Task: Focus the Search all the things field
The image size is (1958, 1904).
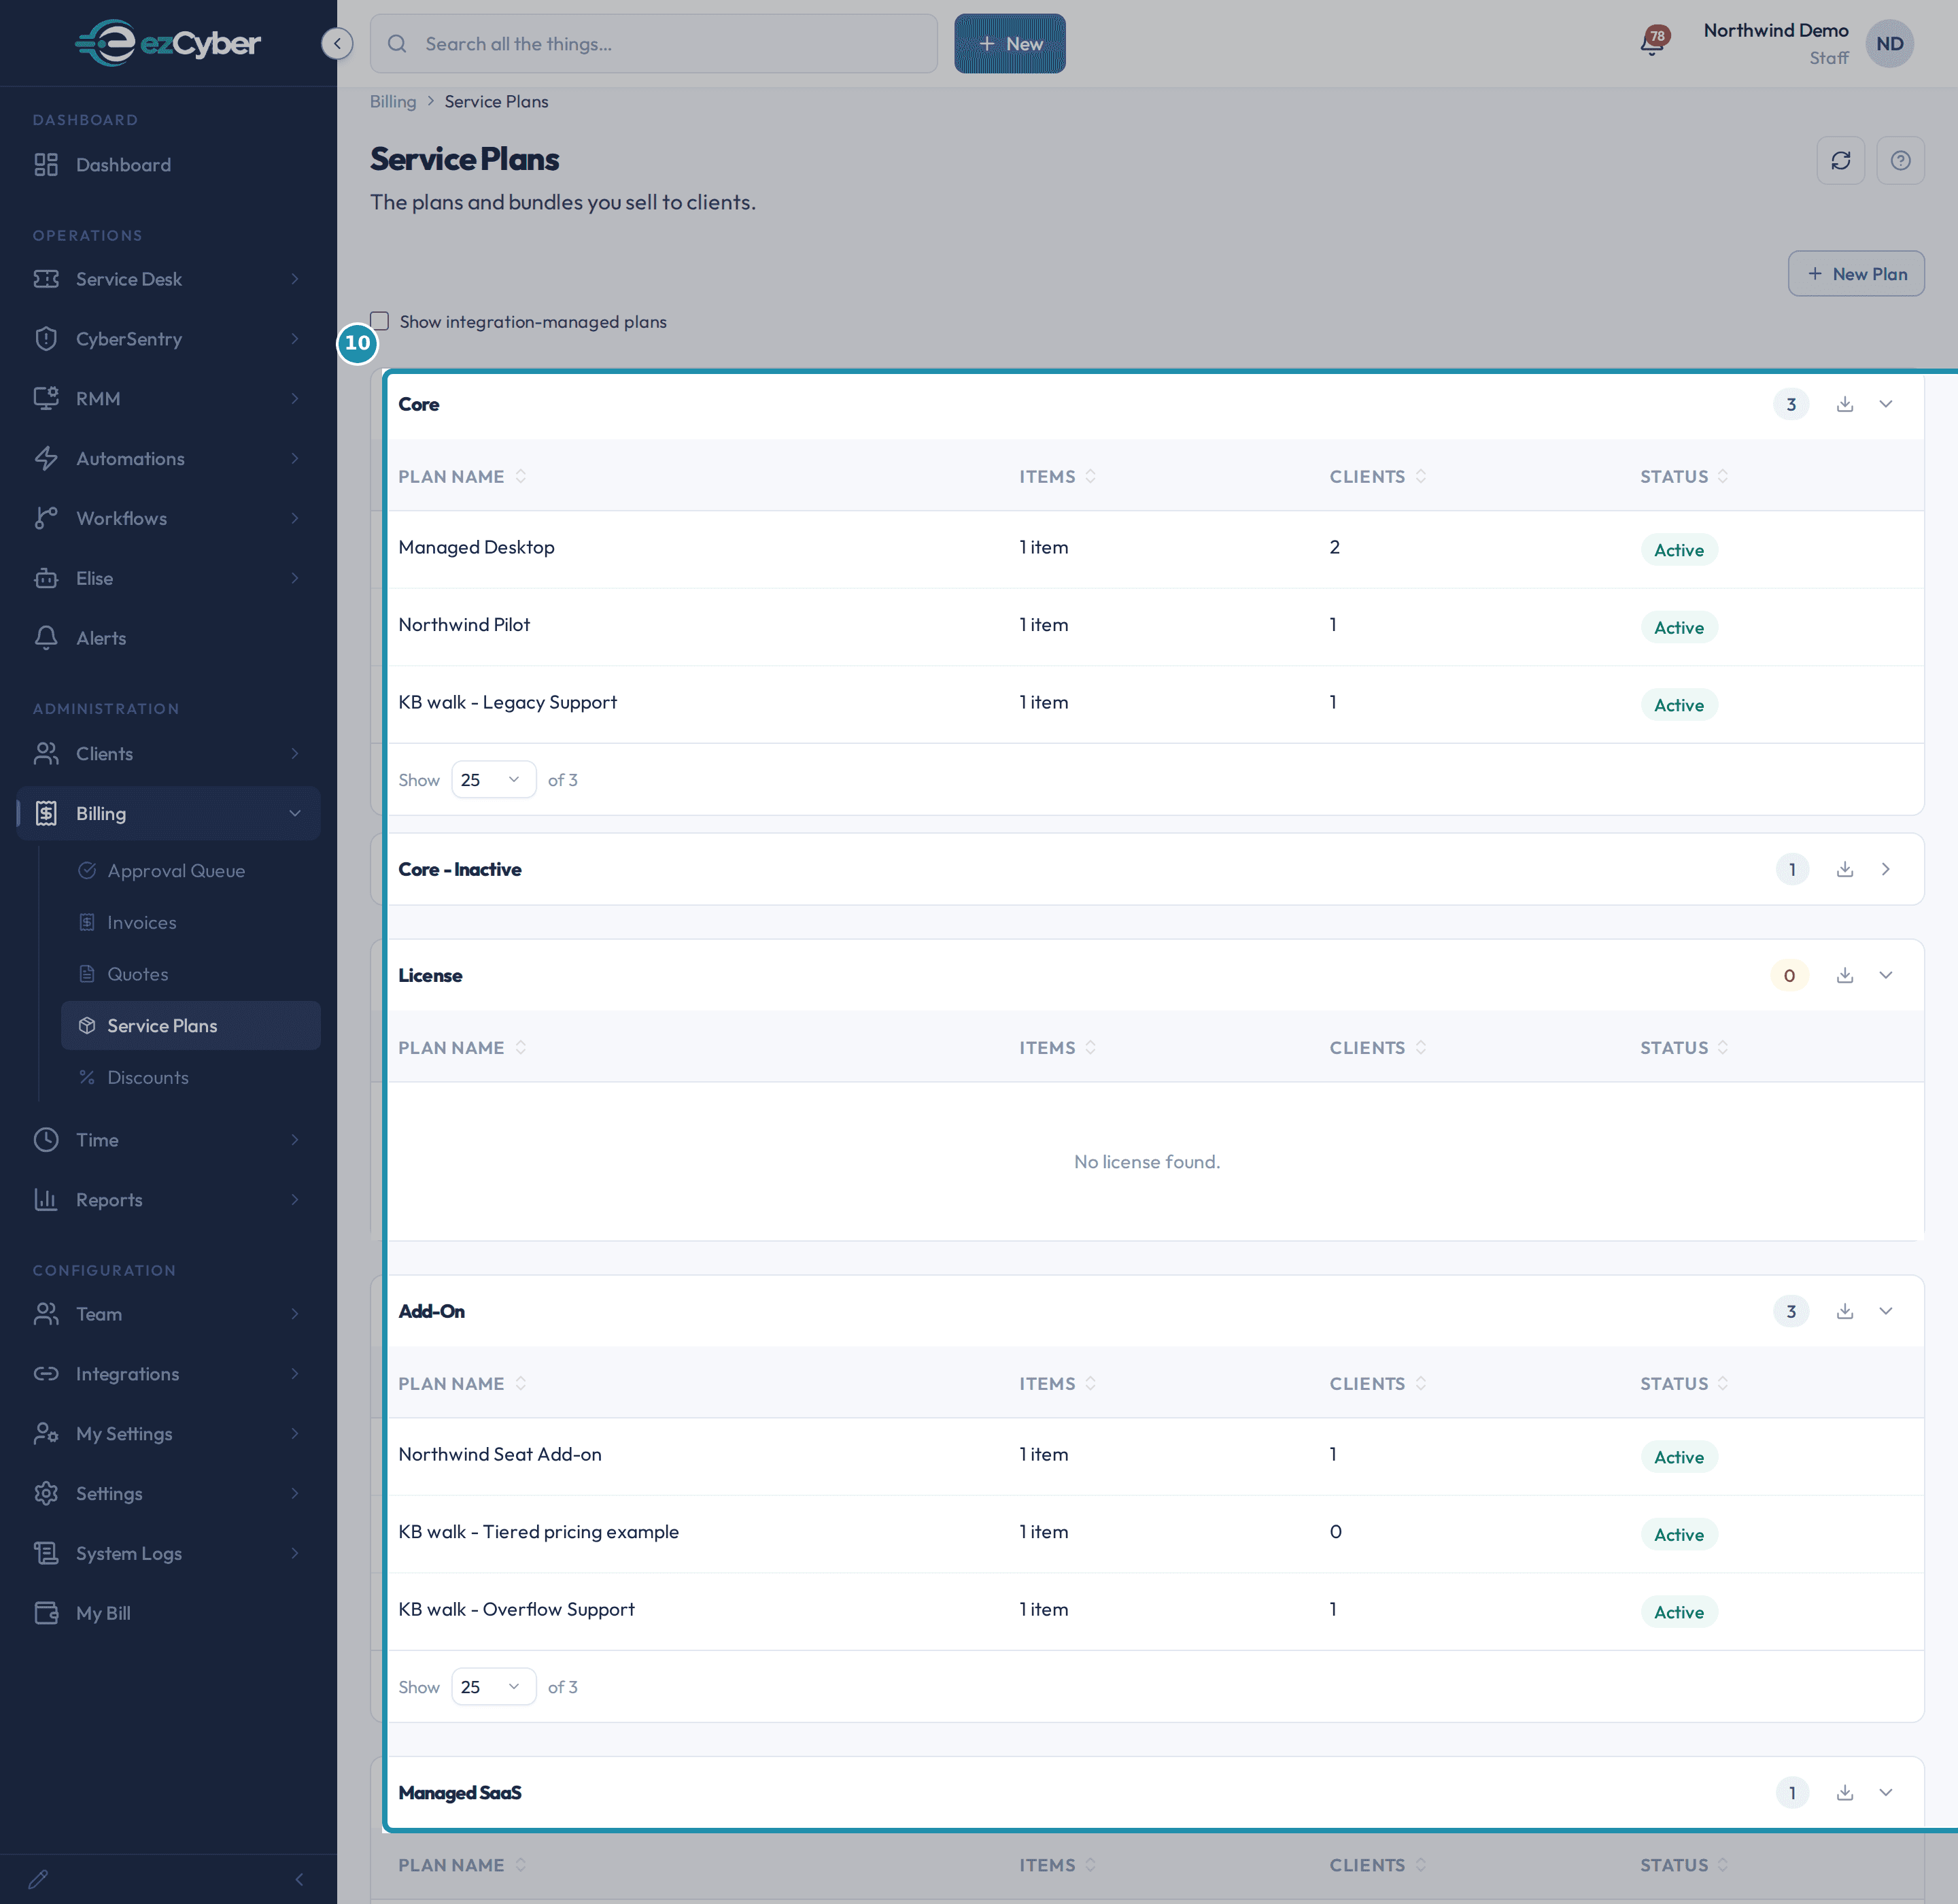Action: pos(653,44)
